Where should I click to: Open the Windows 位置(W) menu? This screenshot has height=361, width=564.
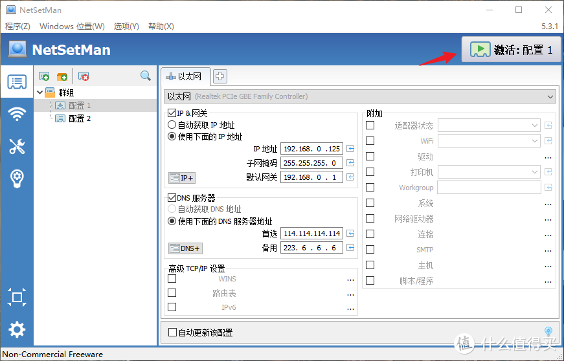coord(72,27)
